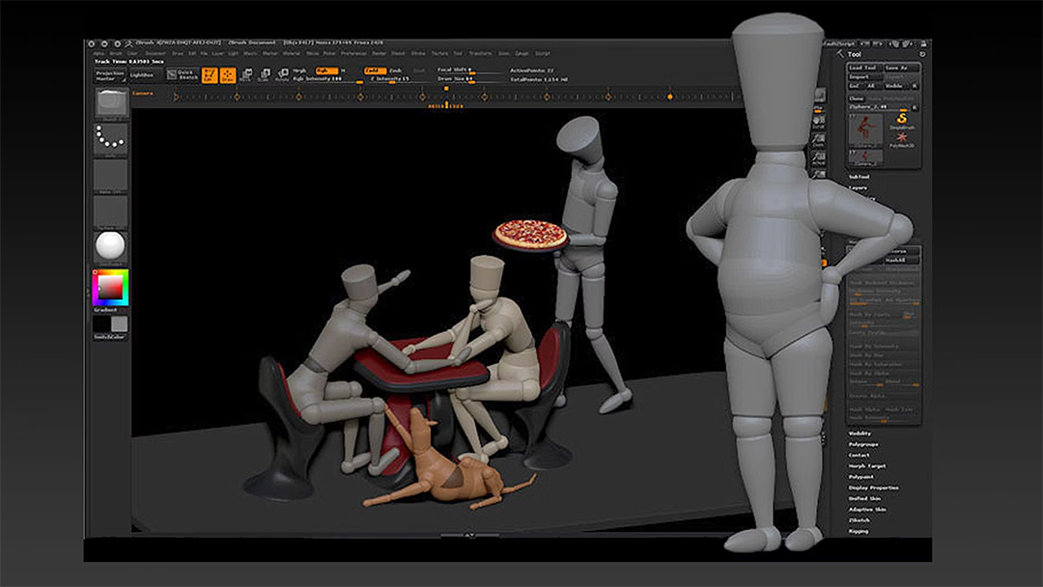The width and height of the screenshot is (1043, 587).
Task: Expand the Adaptive Skin section
Action: (x=866, y=509)
